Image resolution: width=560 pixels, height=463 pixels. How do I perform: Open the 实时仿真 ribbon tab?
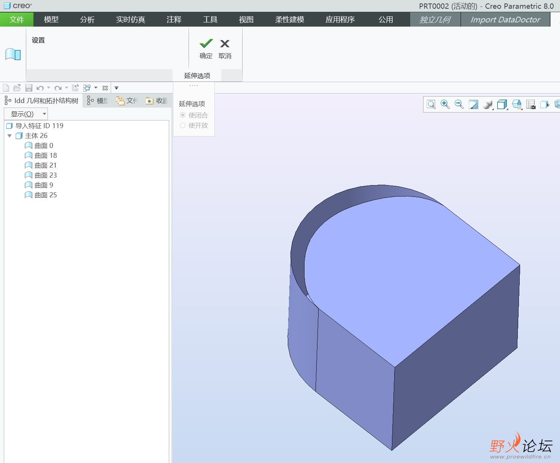[x=130, y=19]
